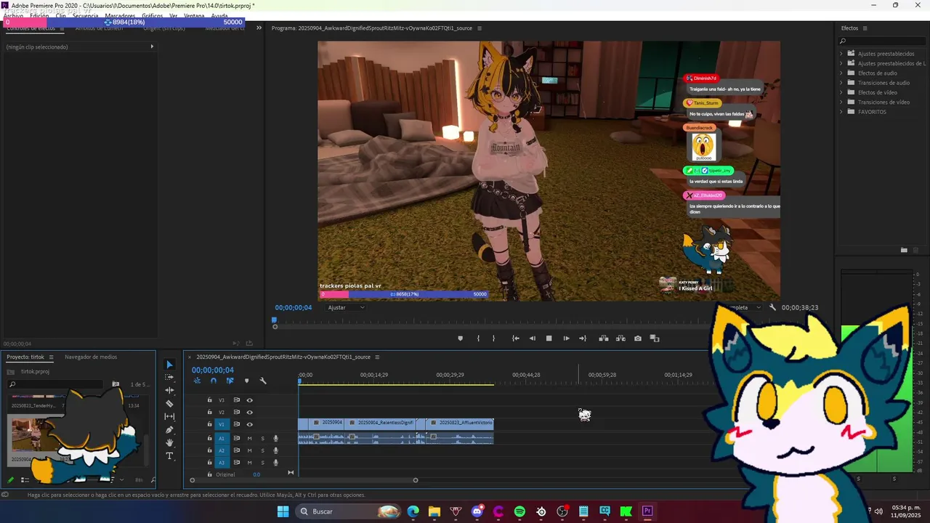Mute audio track A1
The image size is (930, 523).
(x=249, y=438)
